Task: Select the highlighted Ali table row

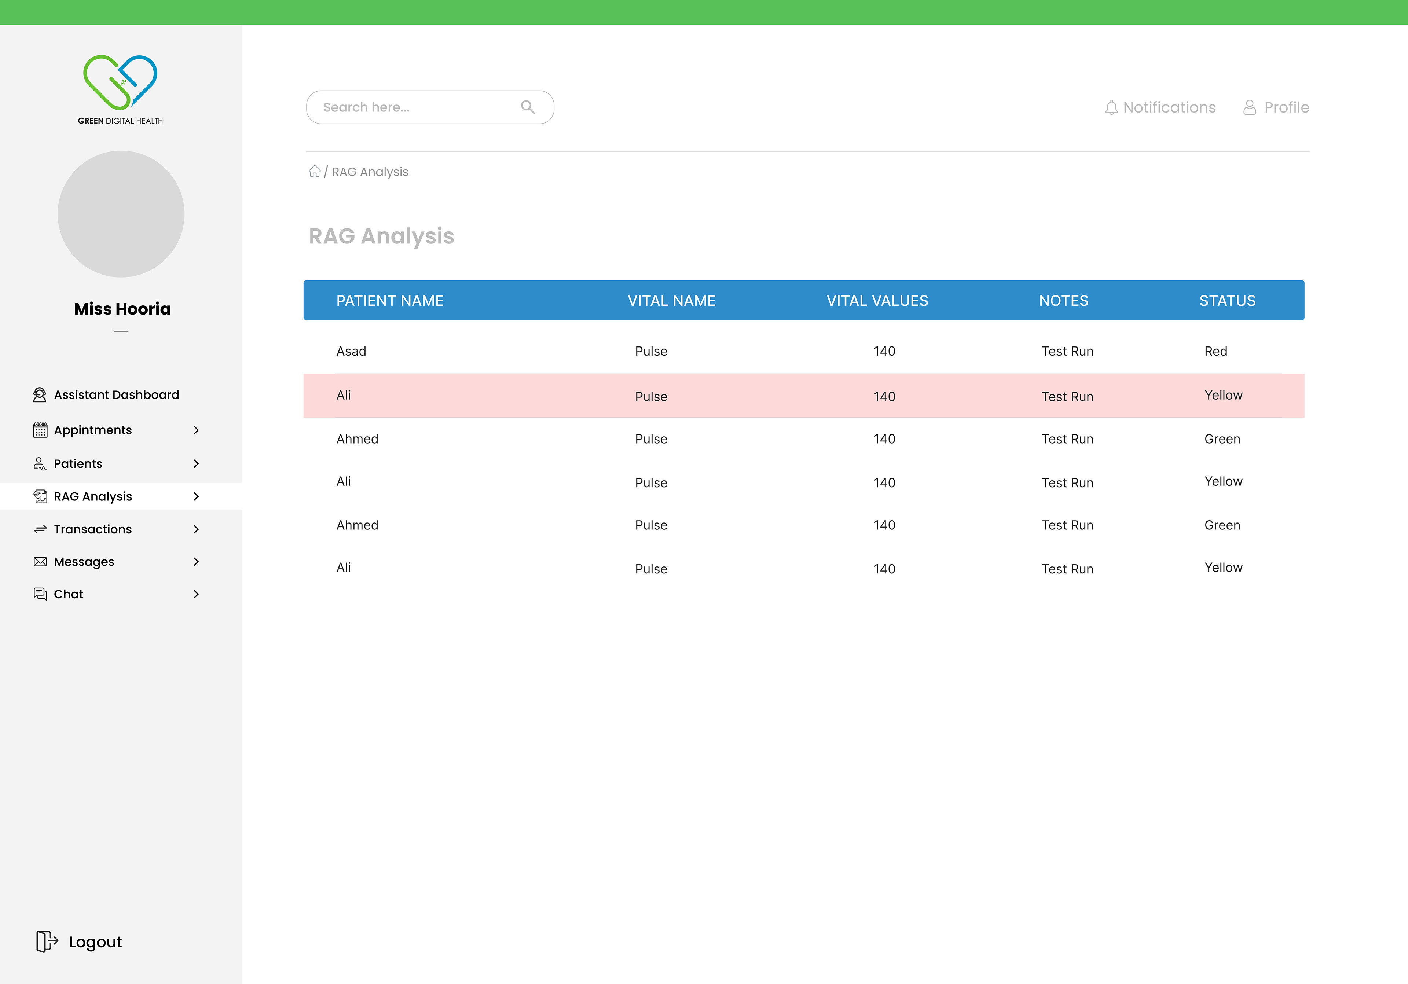Action: pyautogui.click(x=803, y=396)
